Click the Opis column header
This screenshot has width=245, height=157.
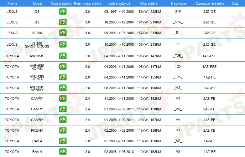[x=235, y=3]
